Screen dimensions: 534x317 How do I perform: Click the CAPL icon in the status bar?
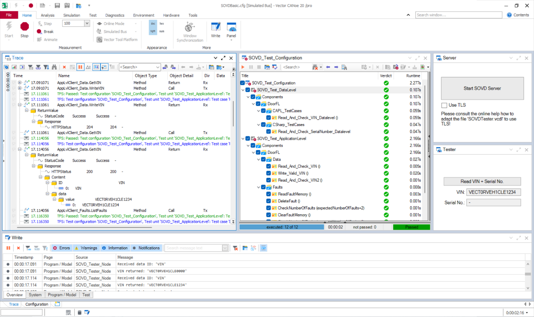(x=68, y=312)
